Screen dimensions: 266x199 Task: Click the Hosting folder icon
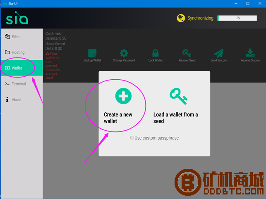tap(7, 52)
